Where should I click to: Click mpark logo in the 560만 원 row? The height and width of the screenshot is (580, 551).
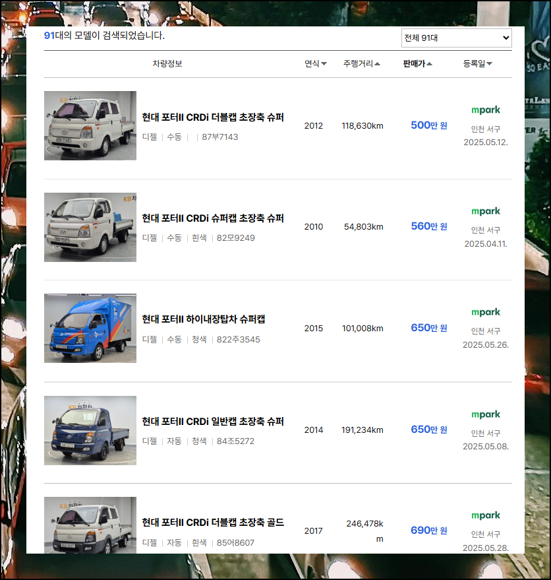[486, 211]
